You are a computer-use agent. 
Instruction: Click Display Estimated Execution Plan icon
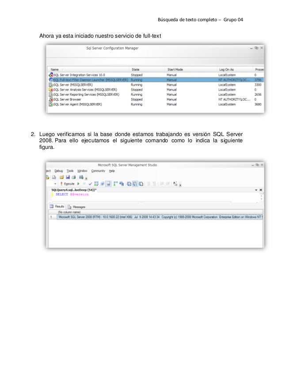(96, 184)
